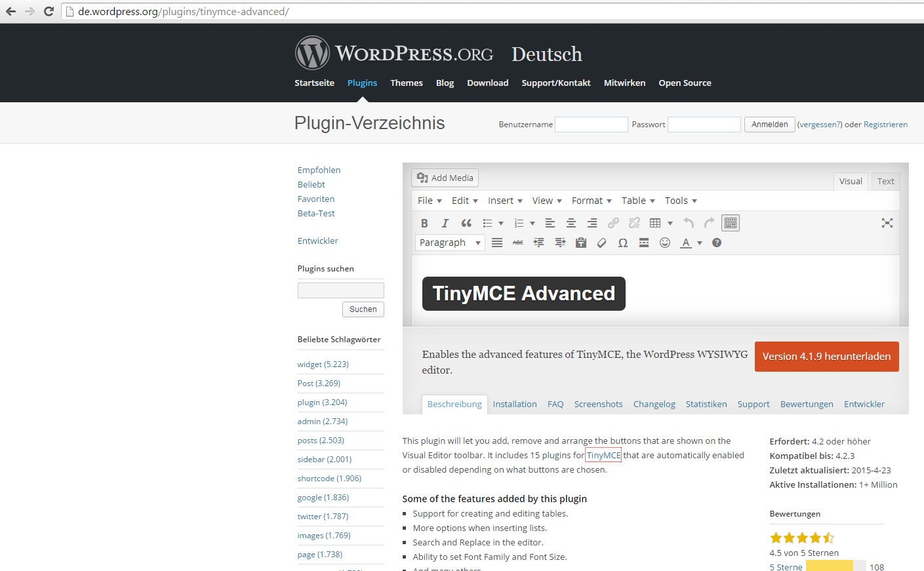The image size is (924, 571).
Task: Click the table grid icon
Action: [655, 223]
